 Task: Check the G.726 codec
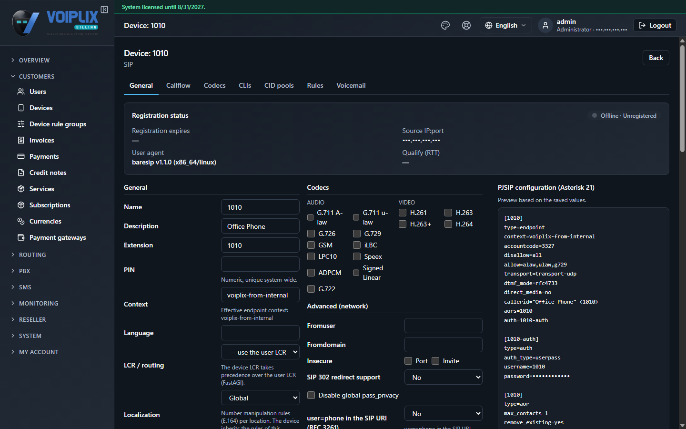pos(311,234)
